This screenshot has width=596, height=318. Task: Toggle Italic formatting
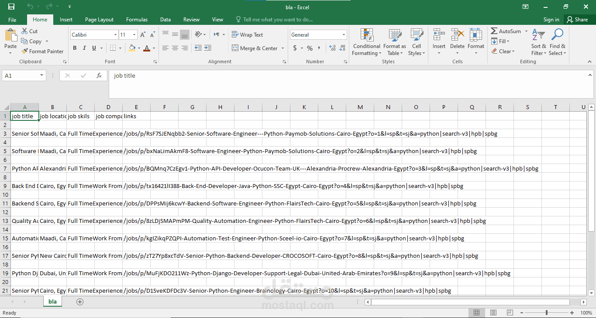pyautogui.click(x=84, y=48)
